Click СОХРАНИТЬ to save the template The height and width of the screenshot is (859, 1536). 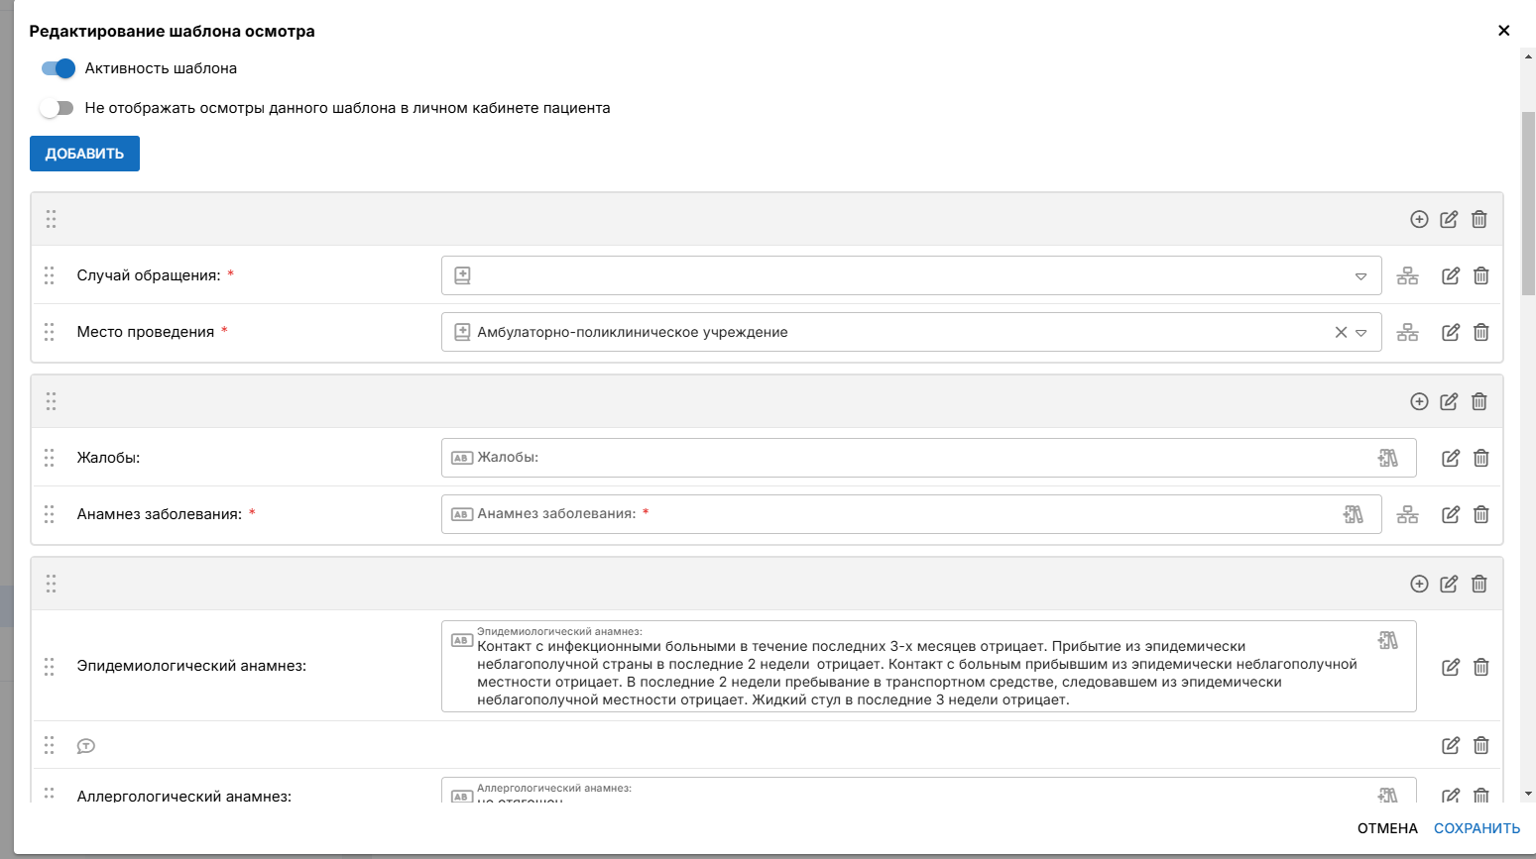pyautogui.click(x=1477, y=828)
